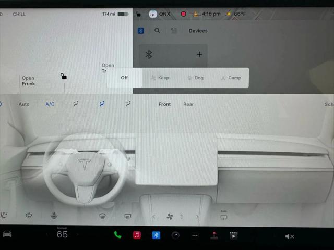This screenshot has height=250, width=334.
Task: Tap the Bluetooth icon in the Devices header
Action: click(x=140, y=31)
